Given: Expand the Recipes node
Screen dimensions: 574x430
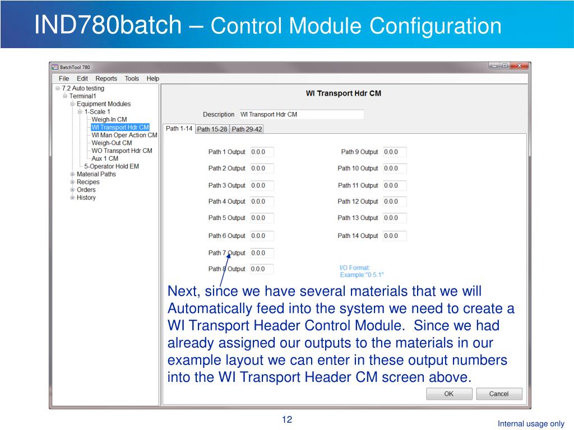Looking at the screenshot, I should click(x=72, y=182).
